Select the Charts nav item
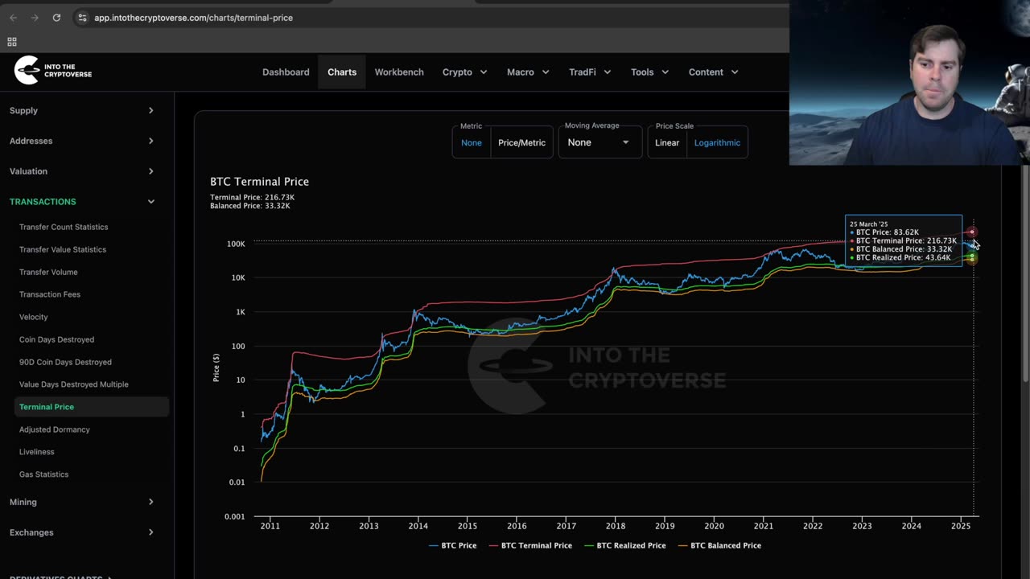This screenshot has width=1030, height=579. [x=342, y=72]
